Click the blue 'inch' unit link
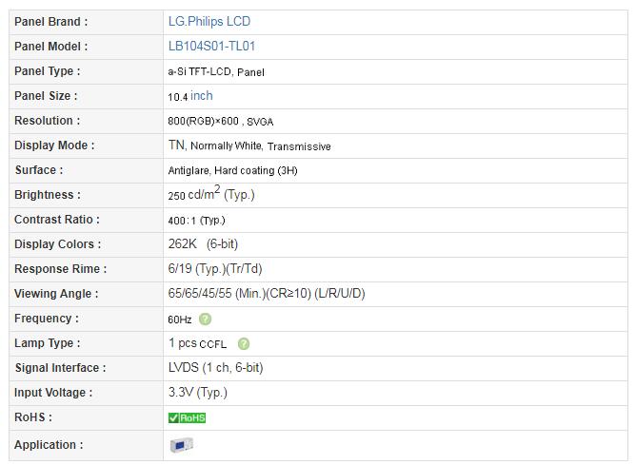Viewport: 636px width, 465px height. pos(202,96)
